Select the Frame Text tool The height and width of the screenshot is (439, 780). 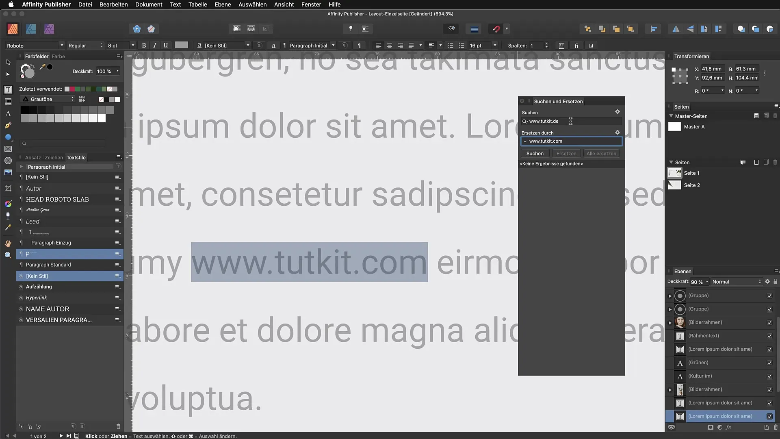8,90
